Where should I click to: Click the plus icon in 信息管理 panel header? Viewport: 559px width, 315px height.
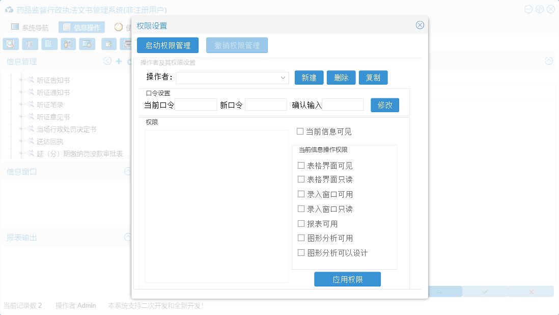(x=119, y=61)
